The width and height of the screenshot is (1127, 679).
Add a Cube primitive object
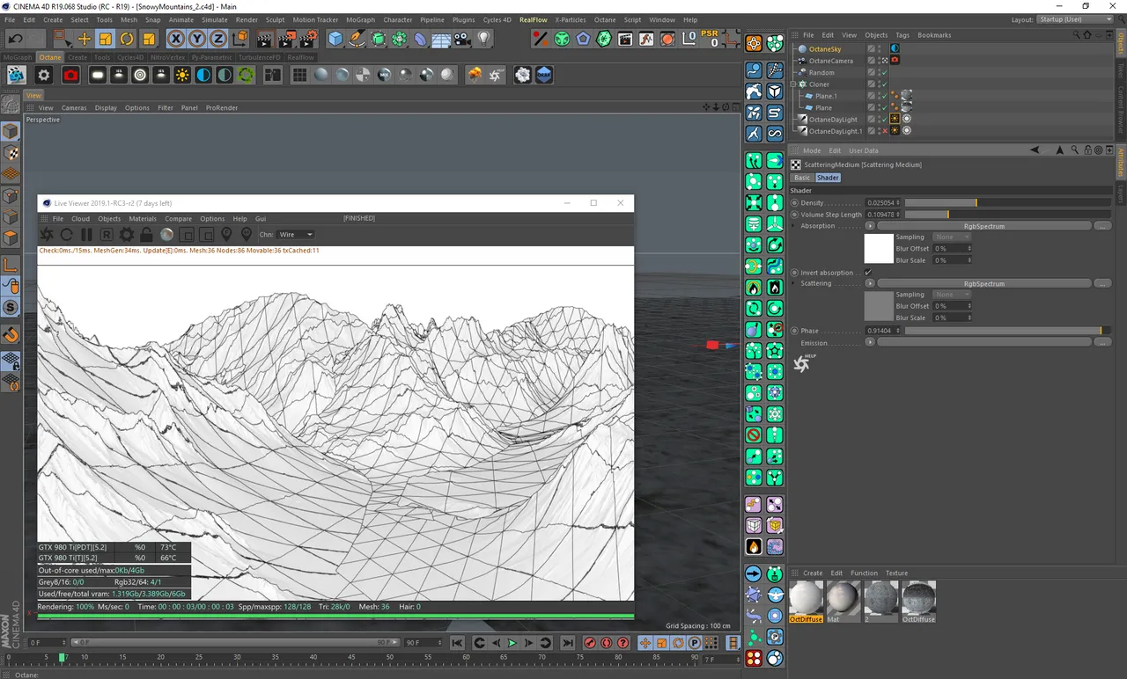335,39
